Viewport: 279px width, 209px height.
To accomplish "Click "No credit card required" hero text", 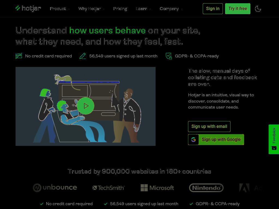I will point(48,56).
